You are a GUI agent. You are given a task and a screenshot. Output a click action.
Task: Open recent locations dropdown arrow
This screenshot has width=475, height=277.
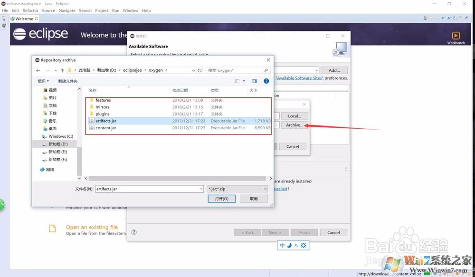pyautogui.click(x=56, y=70)
